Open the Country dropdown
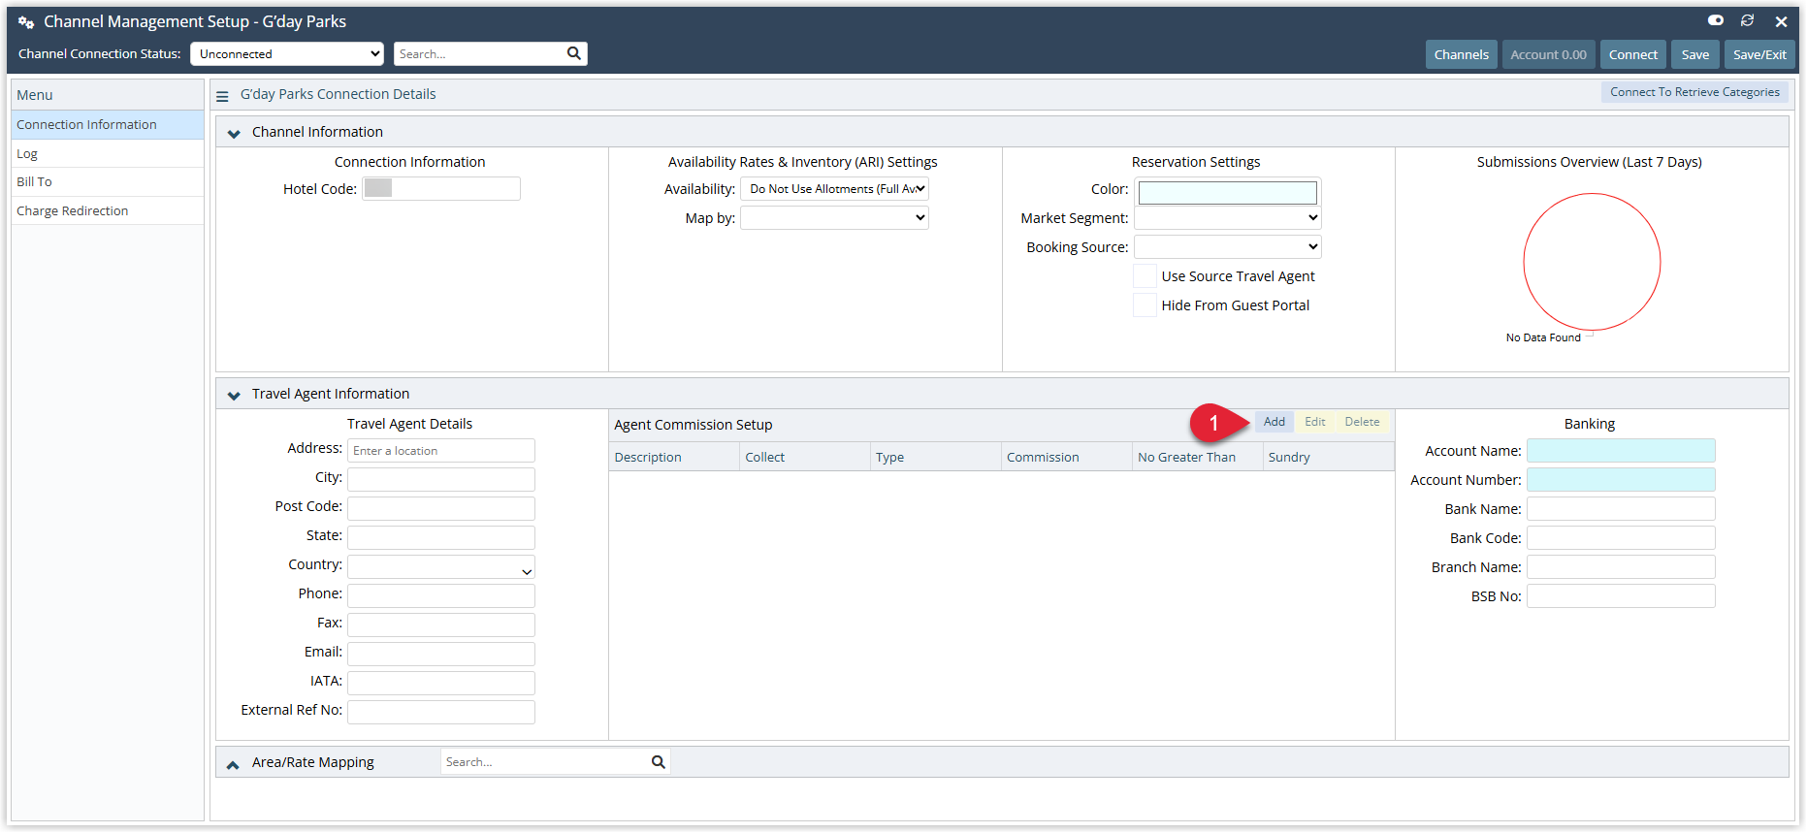Viewport: 1807px width, 833px height. click(441, 566)
